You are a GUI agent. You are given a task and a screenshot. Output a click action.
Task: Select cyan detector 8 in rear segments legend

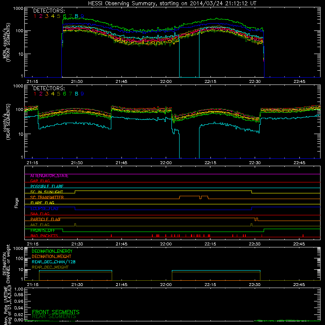[76, 94]
